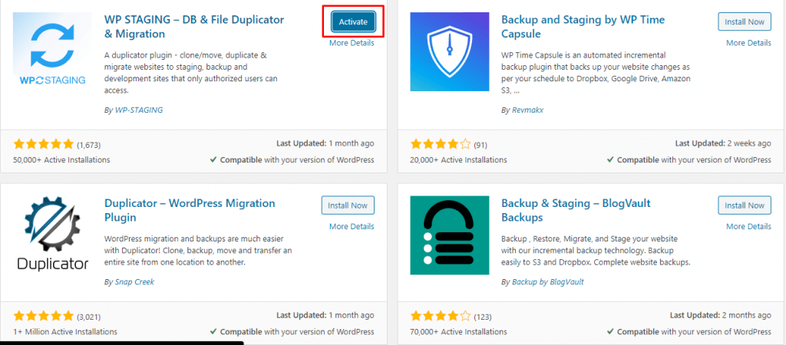This screenshot has width=786, height=345.
Task: Open WP STAGING – DB & File Duplicator title
Action: [x=194, y=27]
